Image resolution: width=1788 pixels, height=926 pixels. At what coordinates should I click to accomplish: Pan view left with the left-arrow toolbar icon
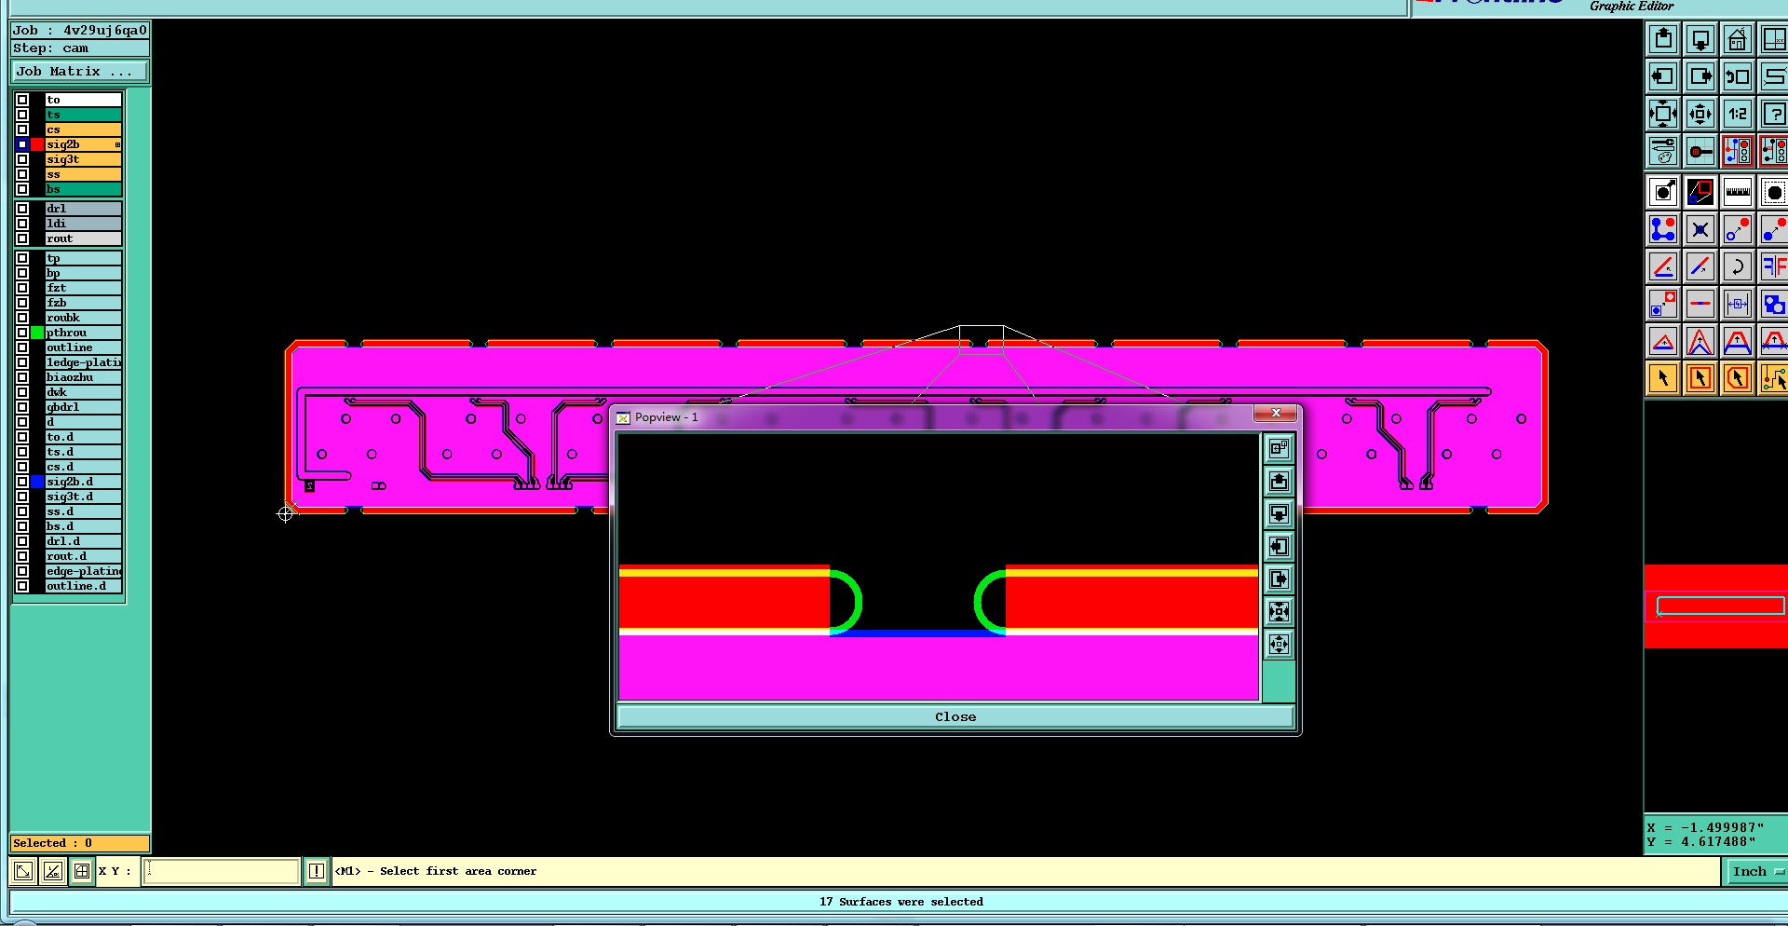[1663, 76]
